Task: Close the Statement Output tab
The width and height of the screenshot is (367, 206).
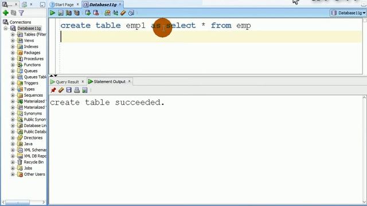Action: (129, 81)
